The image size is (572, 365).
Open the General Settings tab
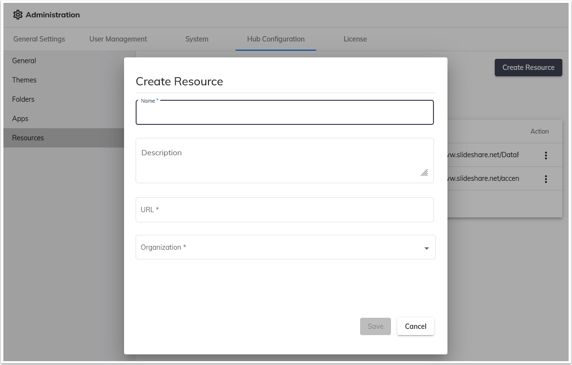(39, 39)
